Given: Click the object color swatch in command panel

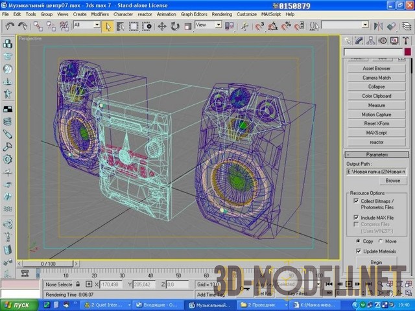Looking at the screenshot, I should [x=407, y=52].
